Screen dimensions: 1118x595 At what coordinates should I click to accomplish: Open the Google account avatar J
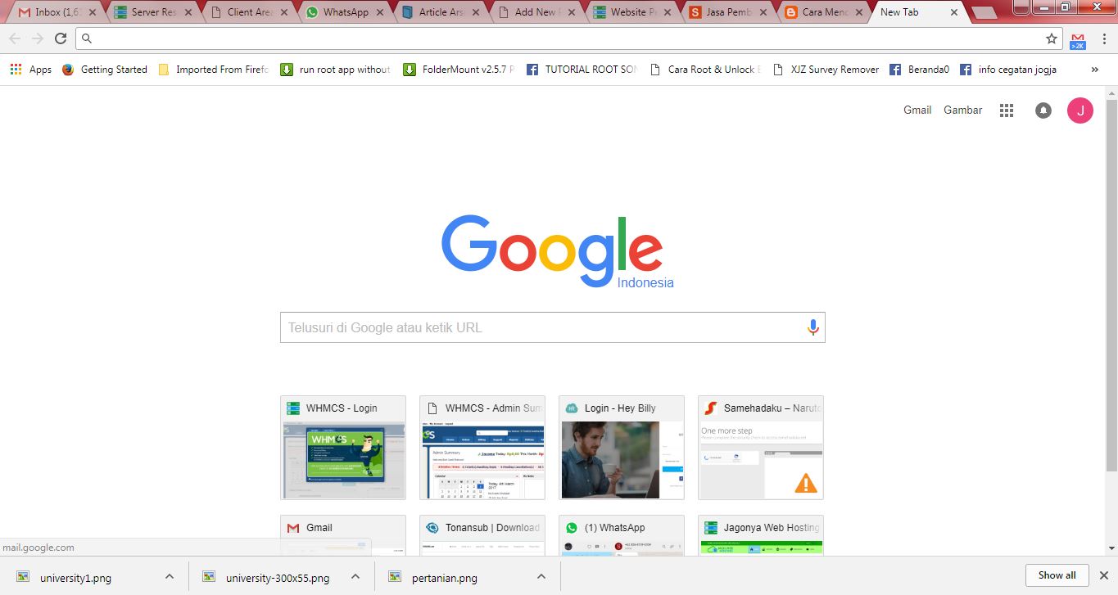1080,110
